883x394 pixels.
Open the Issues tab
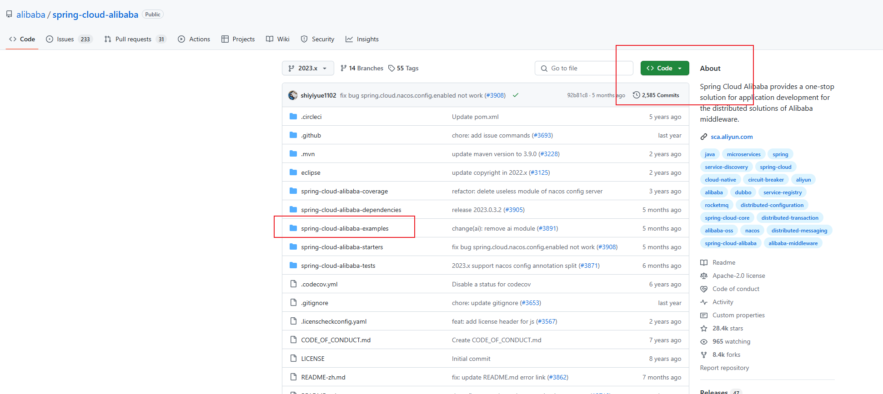(69, 39)
